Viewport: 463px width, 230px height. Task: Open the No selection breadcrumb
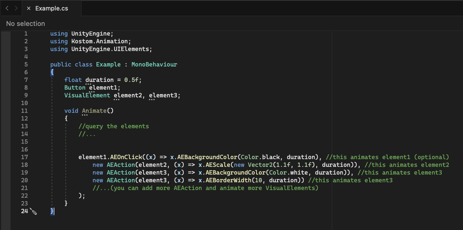click(25, 24)
